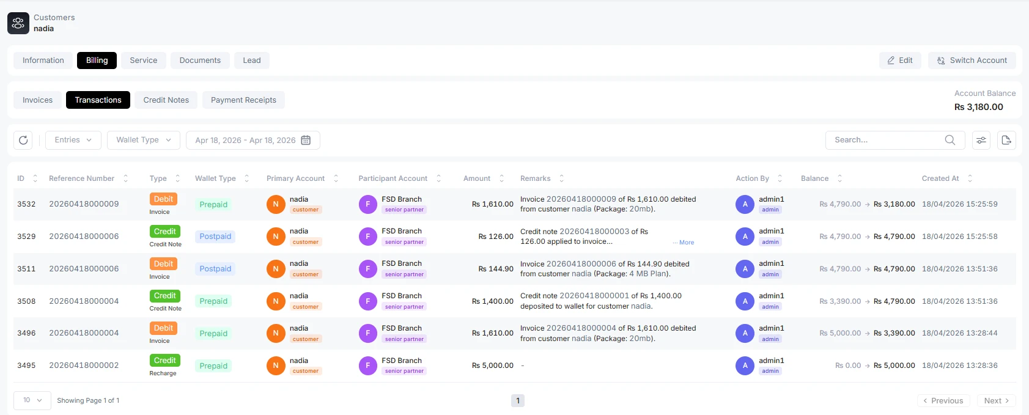Click created date 18/04/2026 13:28:44
The height and width of the screenshot is (415, 1029).
tap(960, 333)
